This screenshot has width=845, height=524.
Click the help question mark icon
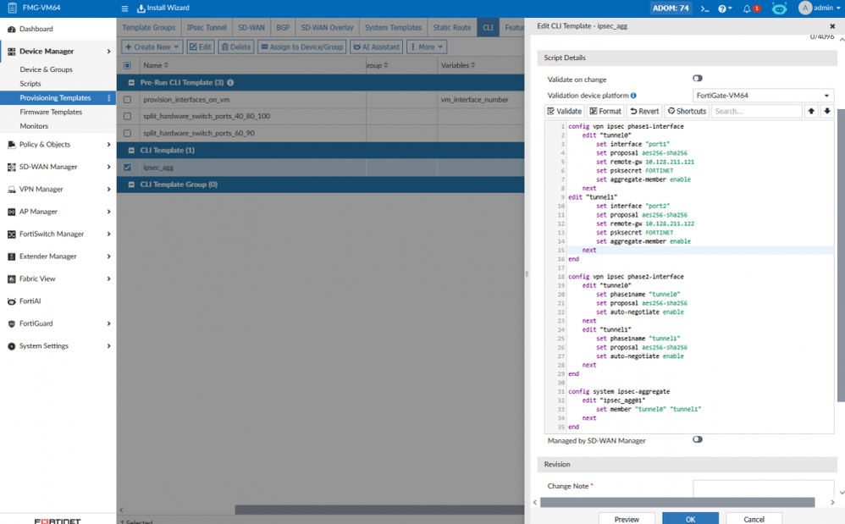pos(724,8)
